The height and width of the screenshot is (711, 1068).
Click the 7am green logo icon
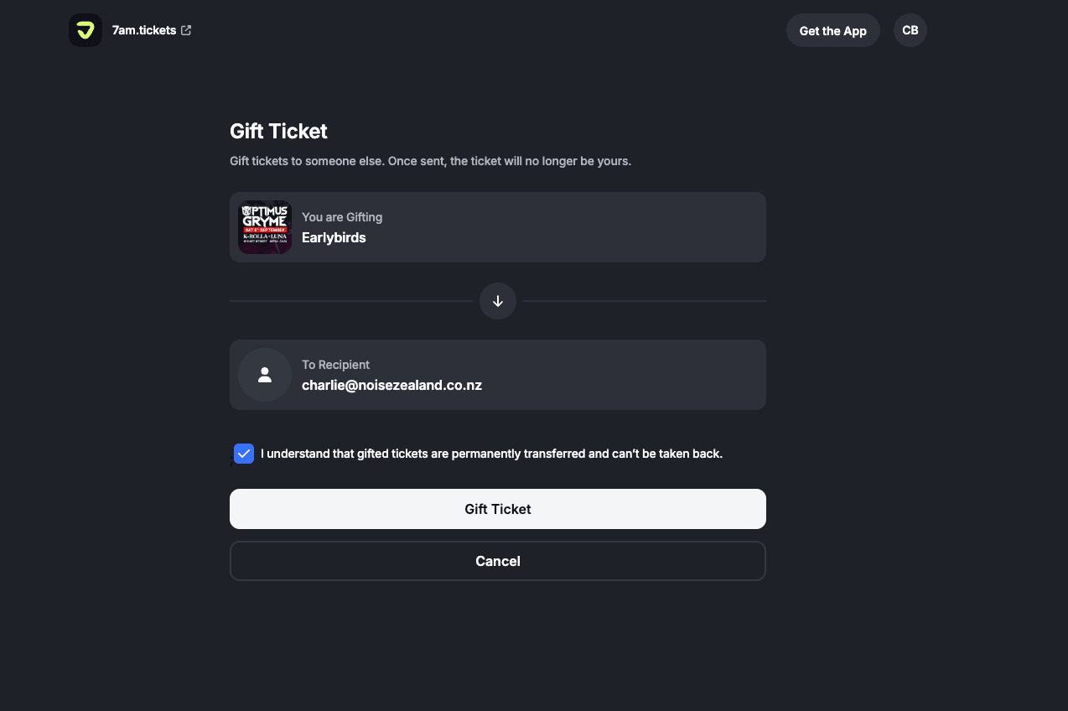pos(86,30)
